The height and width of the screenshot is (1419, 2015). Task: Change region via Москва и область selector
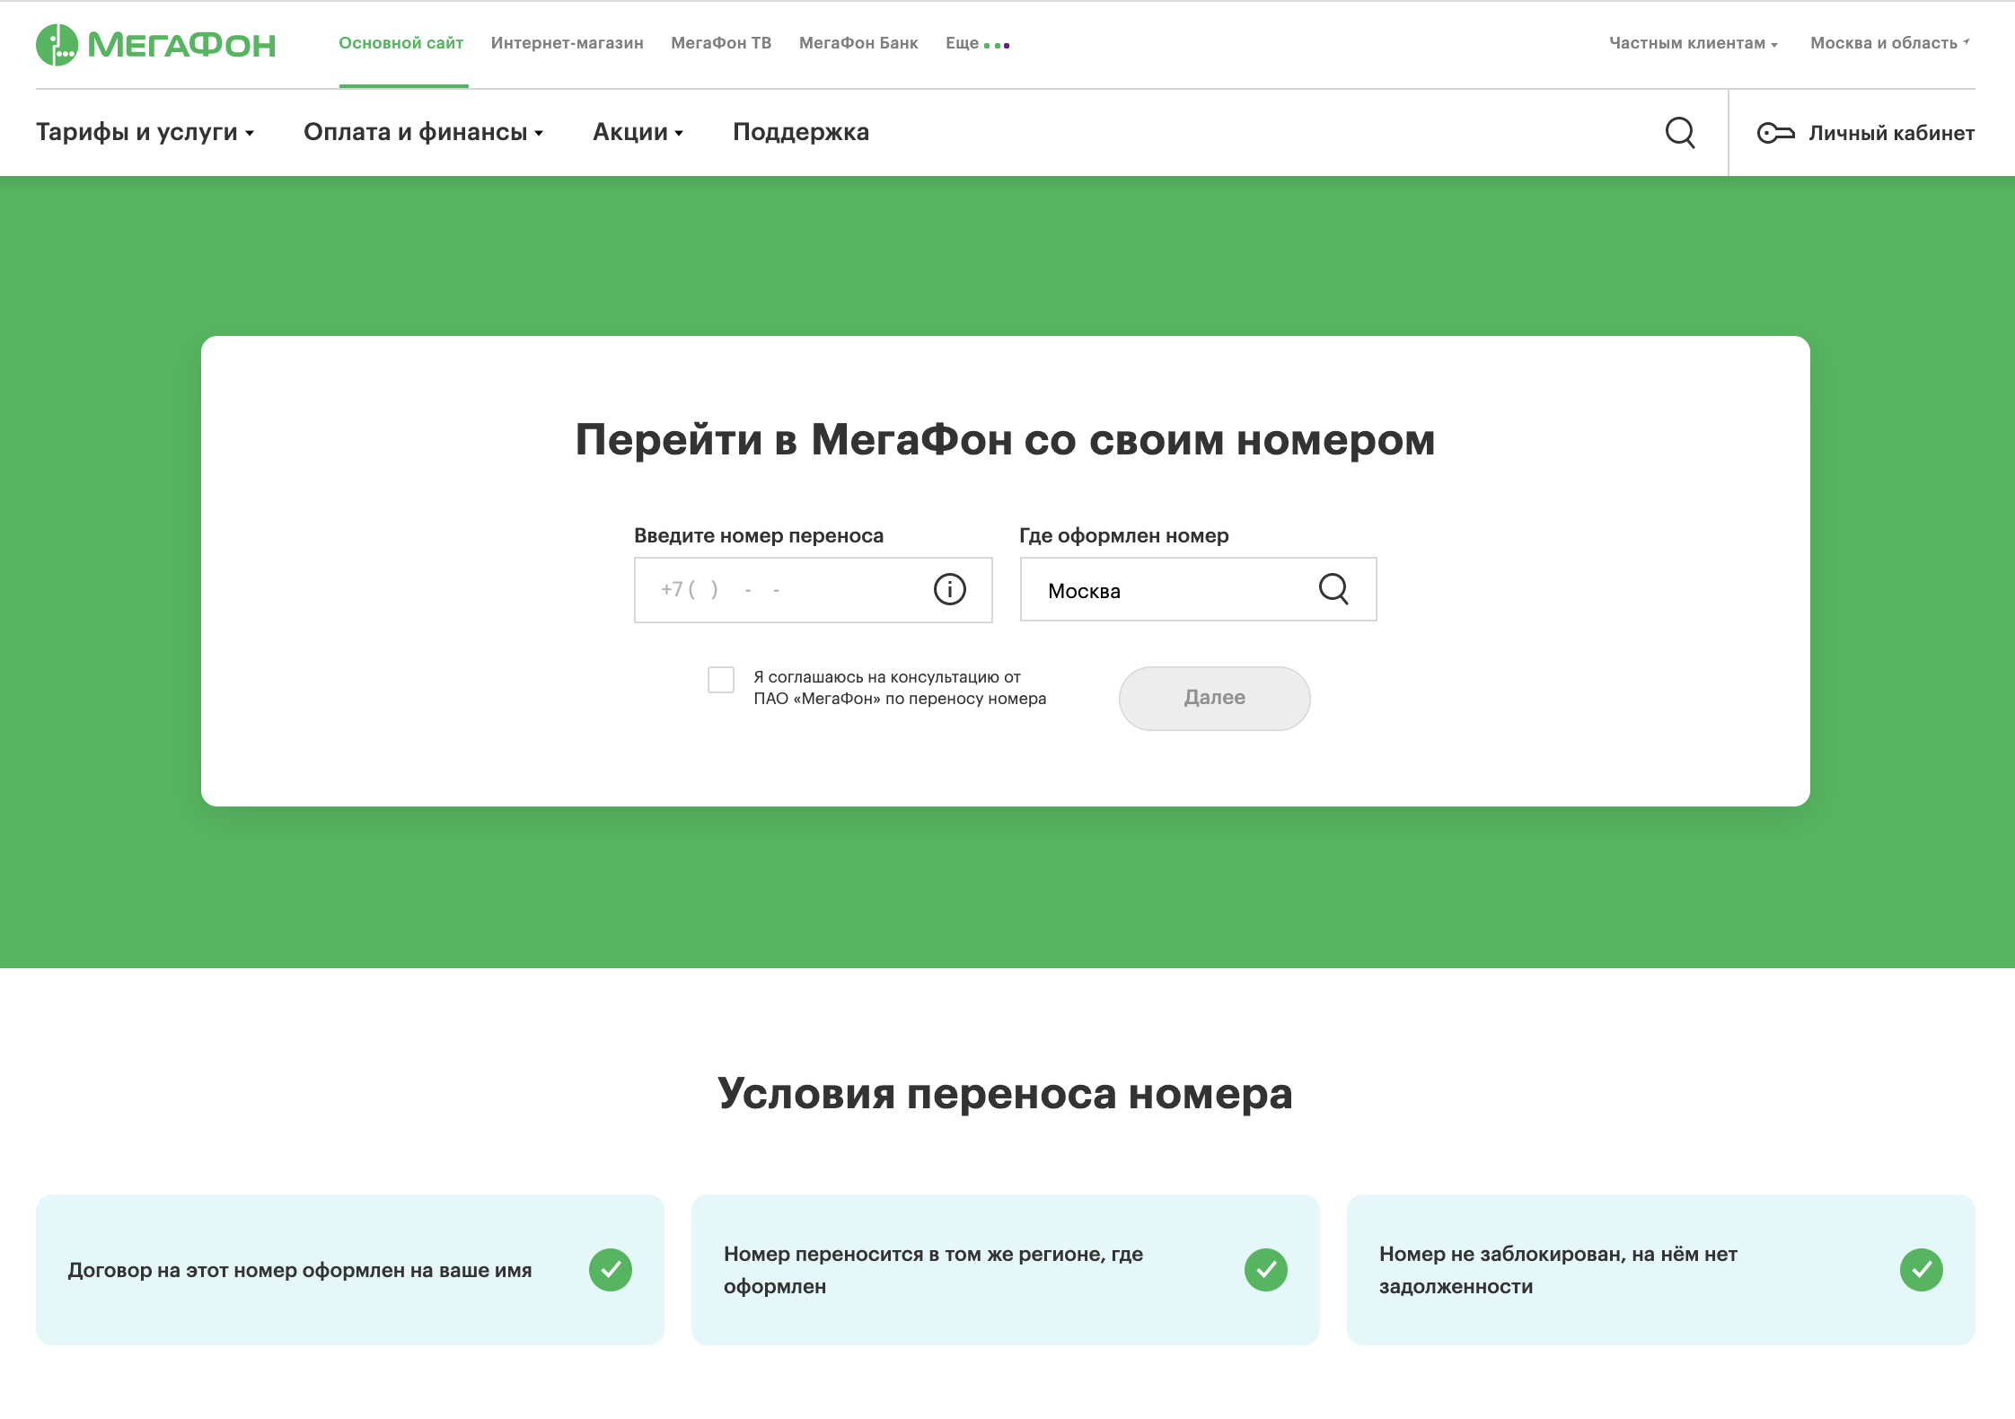tap(1884, 41)
